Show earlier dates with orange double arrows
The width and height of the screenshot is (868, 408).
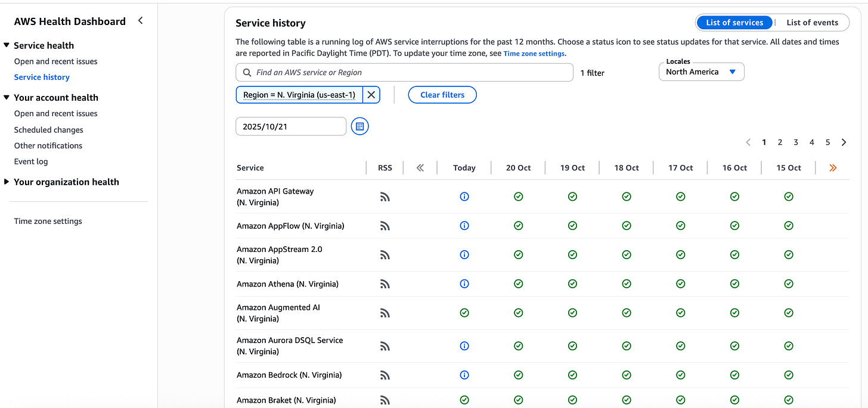(x=833, y=168)
